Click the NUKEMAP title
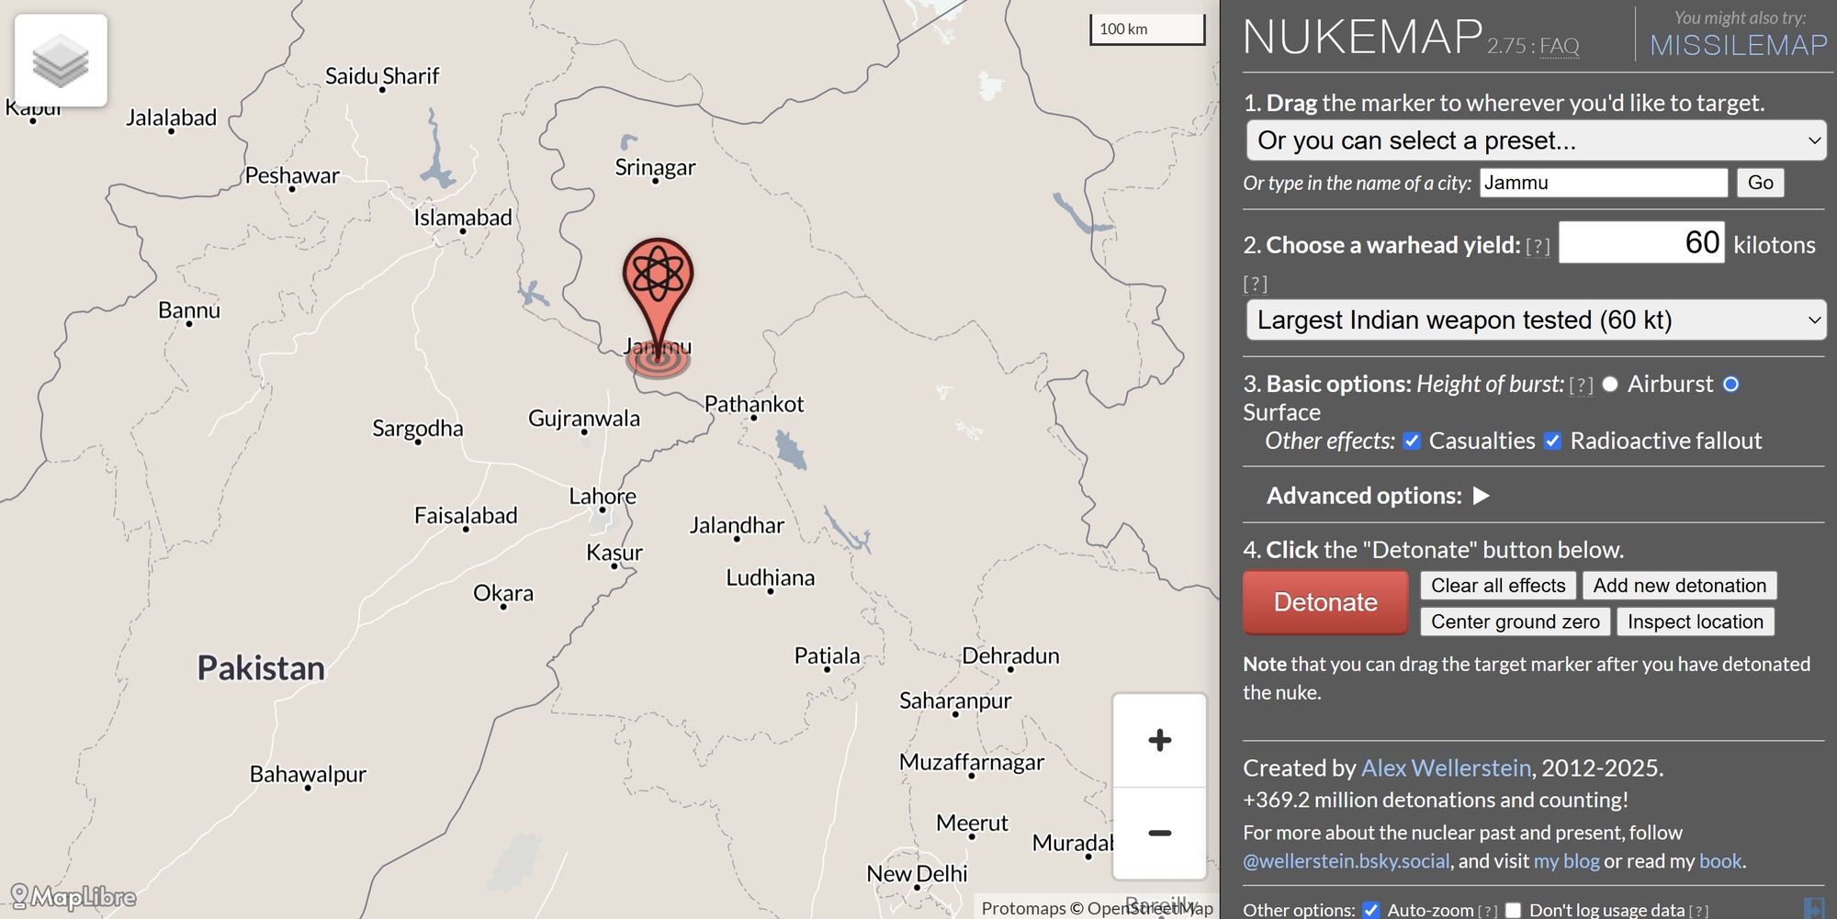Viewport: 1837px width, 919px height. point(1363,38)
